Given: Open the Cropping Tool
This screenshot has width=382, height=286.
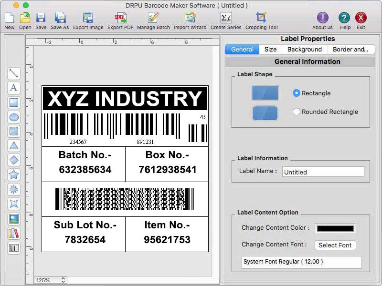Looking at the screenshot, I should pos(261,21).
